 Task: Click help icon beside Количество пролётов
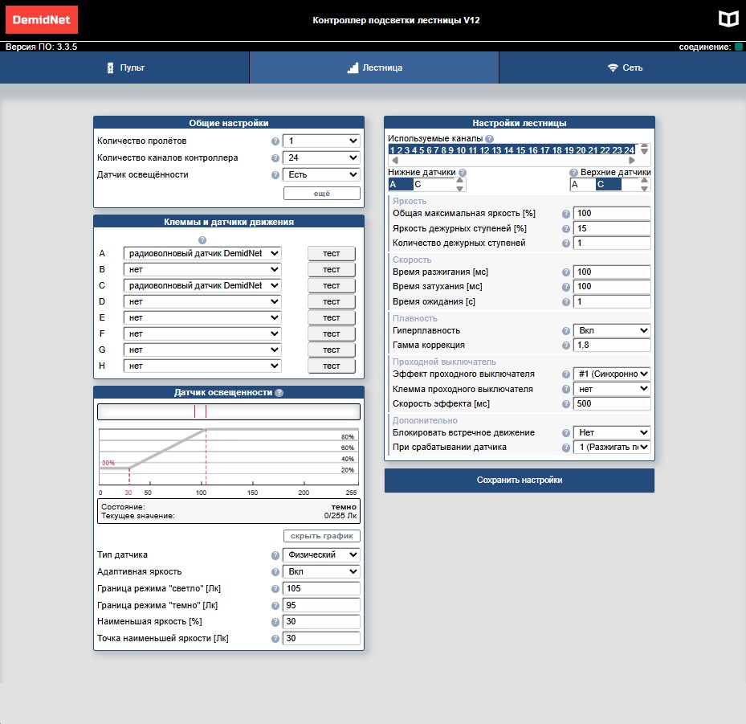pos(275,141)
